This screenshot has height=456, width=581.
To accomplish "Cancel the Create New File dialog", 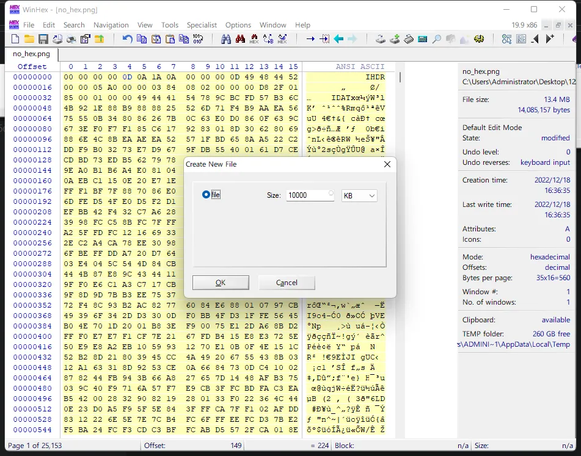I will point(287,283).
